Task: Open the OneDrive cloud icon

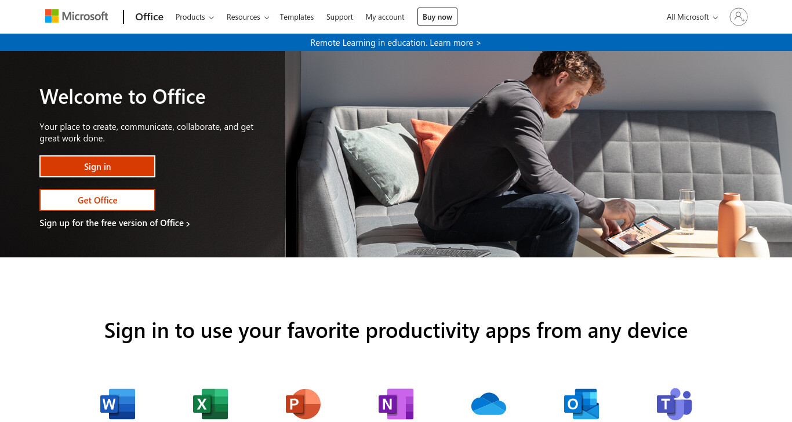Action: coord(489,404)
